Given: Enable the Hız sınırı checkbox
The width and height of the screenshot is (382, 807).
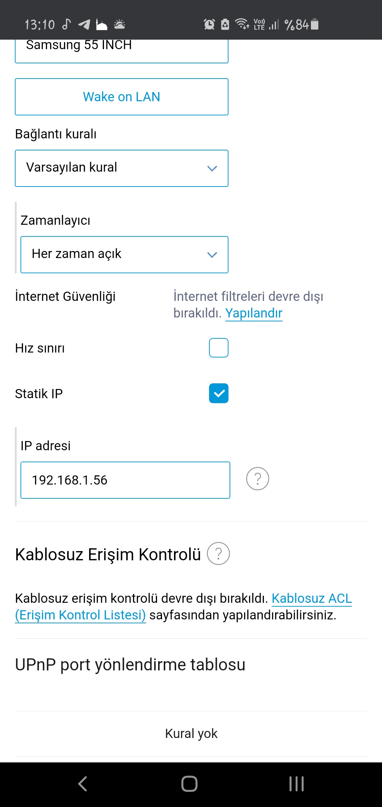Looking at the screenshot, I should point(219,348).
